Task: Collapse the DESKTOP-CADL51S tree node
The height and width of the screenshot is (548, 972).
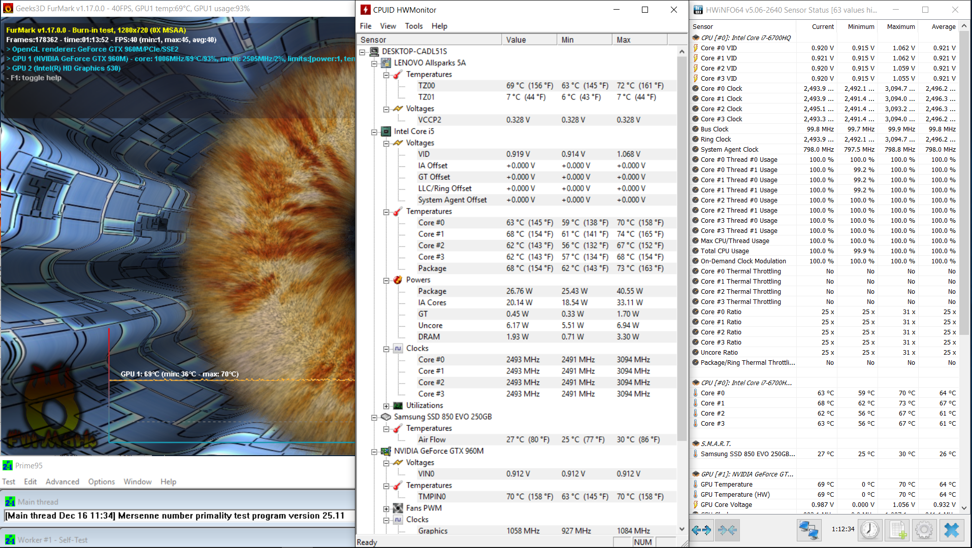Action: (363, 52)
